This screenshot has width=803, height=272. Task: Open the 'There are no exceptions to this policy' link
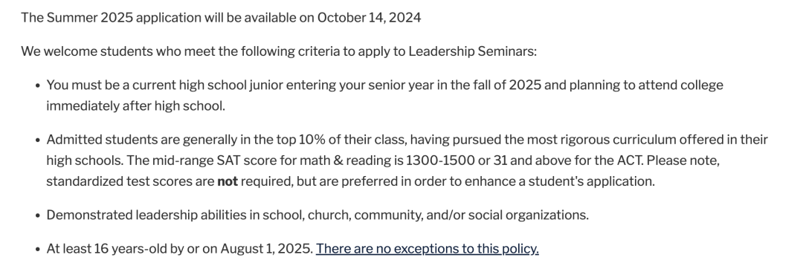coord(427,249)
